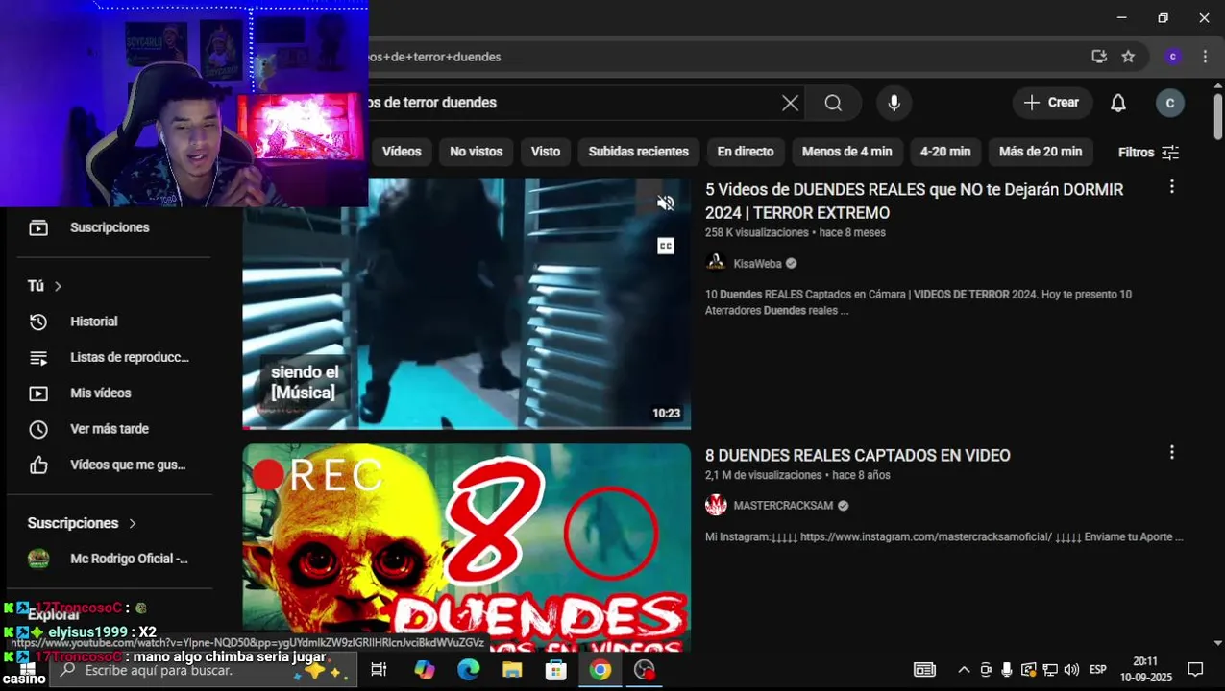Seek on the video preview progress bar

point(467,427)
